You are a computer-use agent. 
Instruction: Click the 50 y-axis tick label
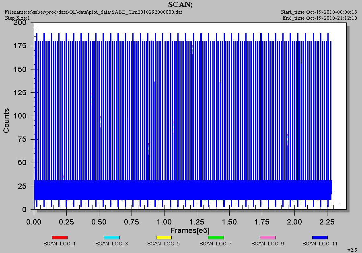click(x=22, y=163)
